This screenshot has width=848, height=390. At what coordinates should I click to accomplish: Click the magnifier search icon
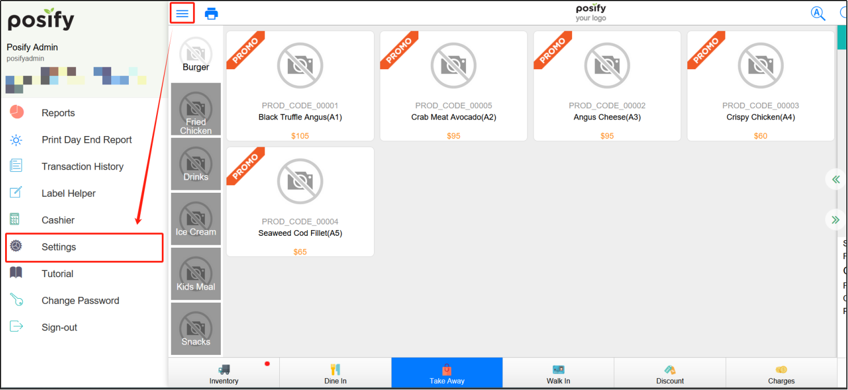[x=818, y=14]
